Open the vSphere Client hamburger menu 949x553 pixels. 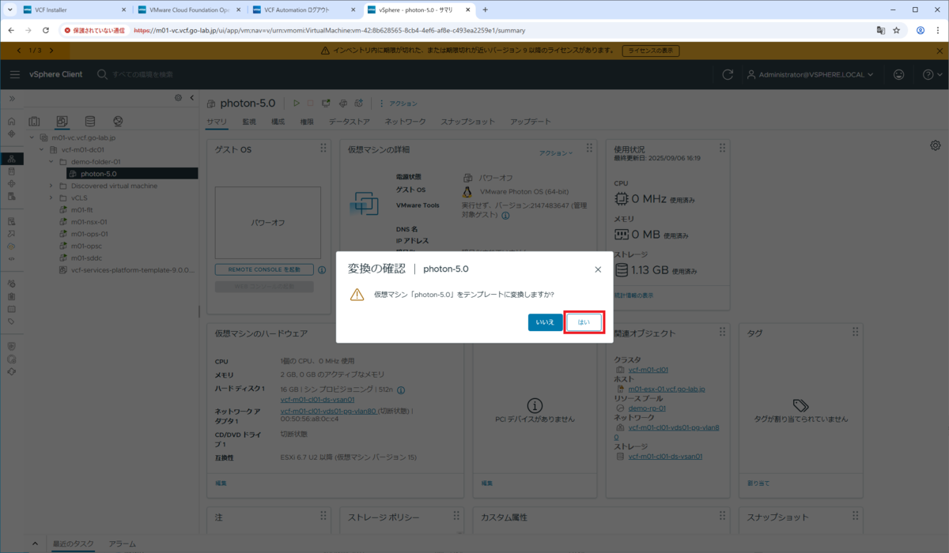15,74
